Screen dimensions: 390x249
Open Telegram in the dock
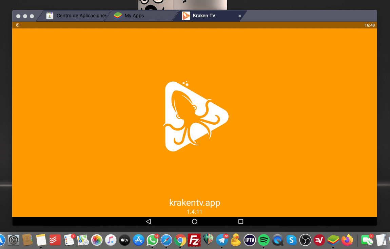tap(222, 240)
